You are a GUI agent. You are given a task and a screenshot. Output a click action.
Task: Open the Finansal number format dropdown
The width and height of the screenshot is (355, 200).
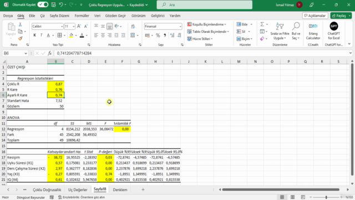click(x=180, y=27)
